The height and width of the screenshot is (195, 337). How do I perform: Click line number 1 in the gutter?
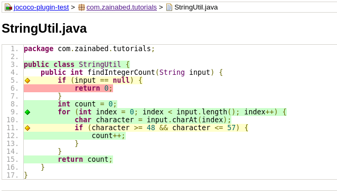tap(15, 49)
